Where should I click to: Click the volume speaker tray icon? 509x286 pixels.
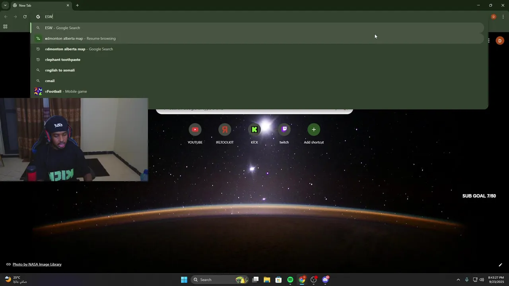pos(482,280)
